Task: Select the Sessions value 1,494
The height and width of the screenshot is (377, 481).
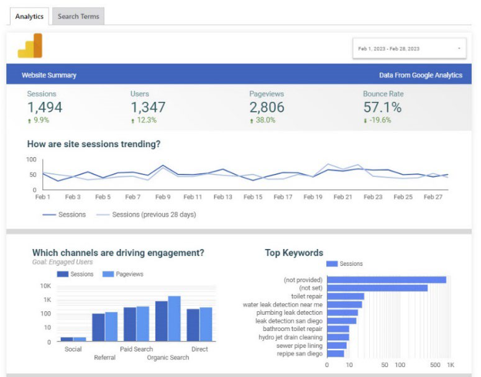Action: coord(45,107)
